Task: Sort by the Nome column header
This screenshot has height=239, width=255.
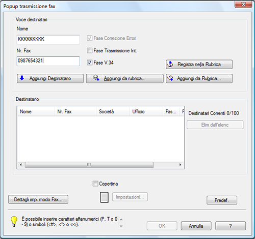Action: (x=36, y=111)
